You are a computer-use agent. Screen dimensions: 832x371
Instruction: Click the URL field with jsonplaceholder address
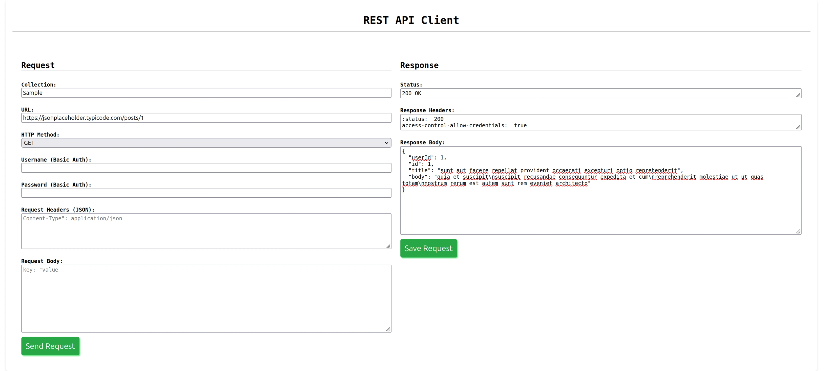[206, 118]
